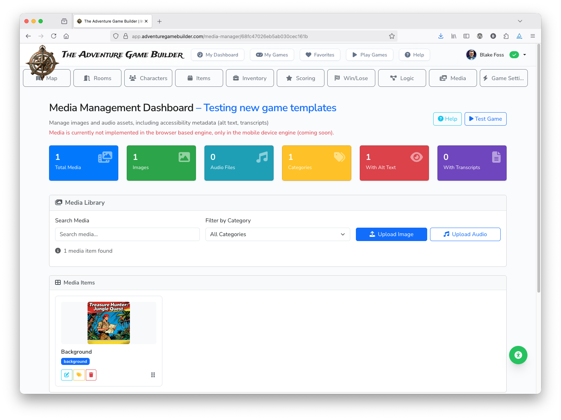Open the Blake Foss user menu caret
The height and width of the screenshot is (420, 561).
525,55
